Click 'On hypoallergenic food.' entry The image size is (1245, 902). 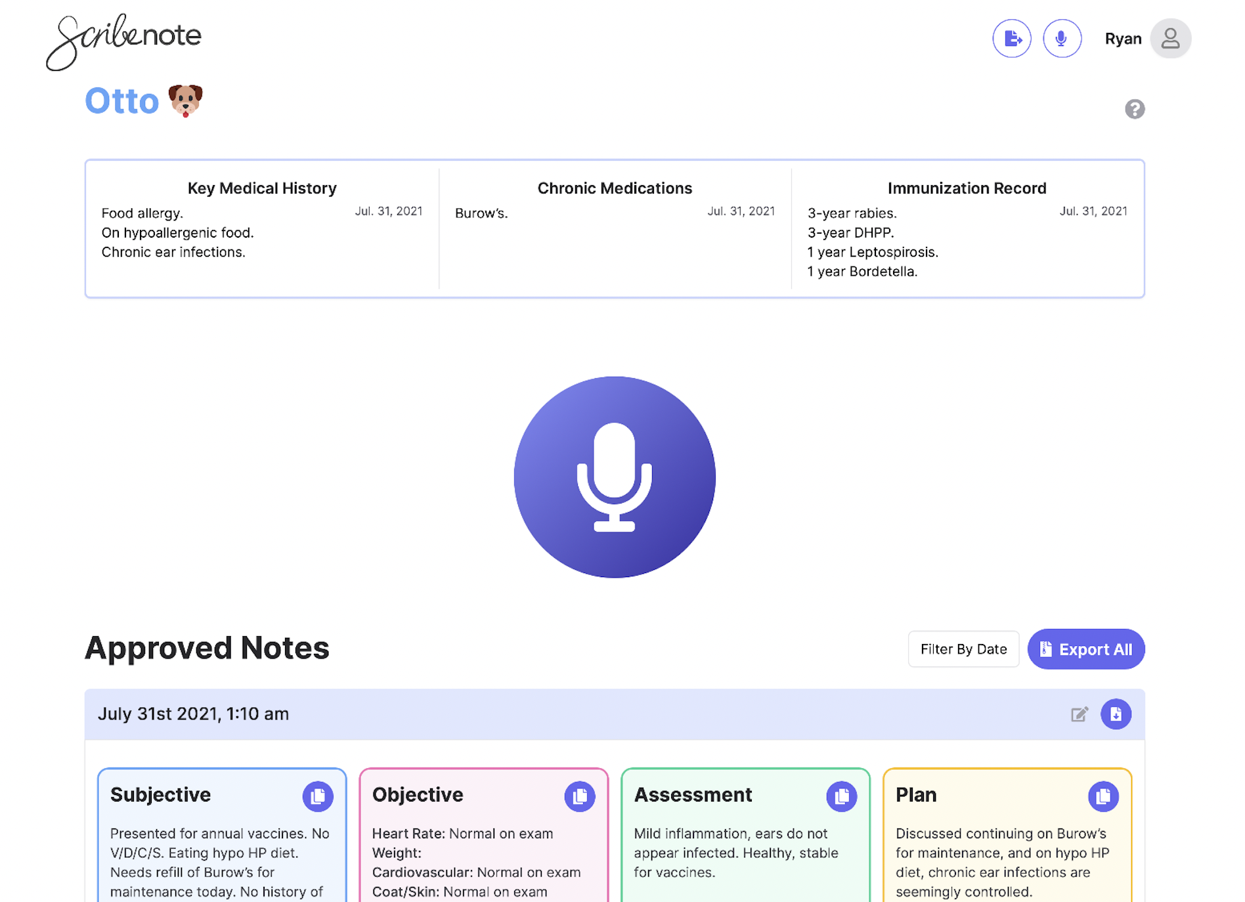pyautogui.click(x=177, y=233)
